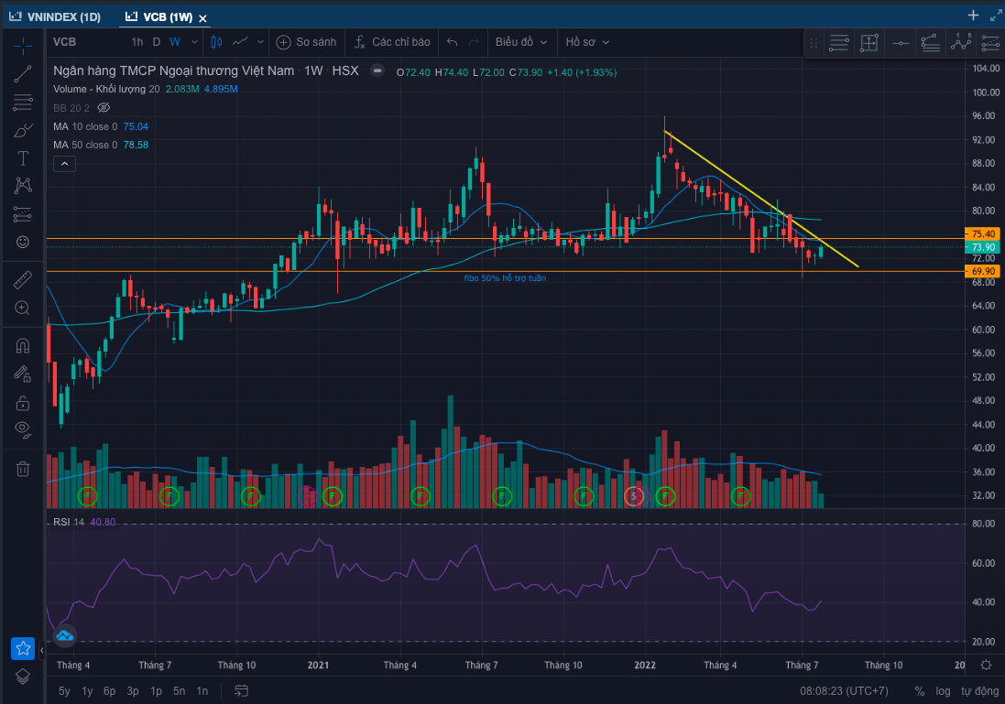The image size is (1005, 704).
Task: Click the Elliott wave 1-5 favorite tool
Action: click(x=961, y=42)
